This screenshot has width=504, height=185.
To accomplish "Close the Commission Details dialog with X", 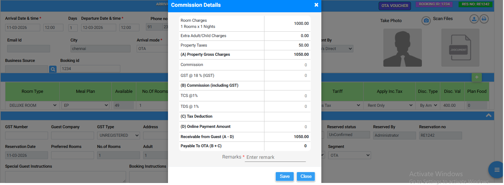I will [x=316, y=5].
